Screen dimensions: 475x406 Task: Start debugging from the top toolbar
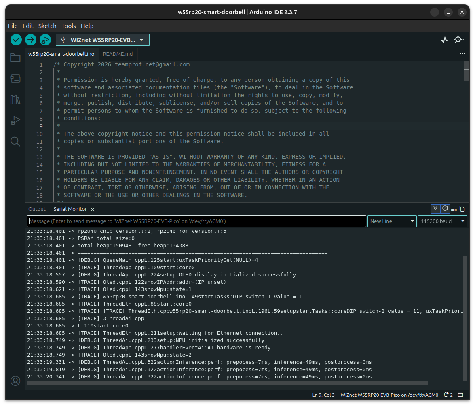45,40
